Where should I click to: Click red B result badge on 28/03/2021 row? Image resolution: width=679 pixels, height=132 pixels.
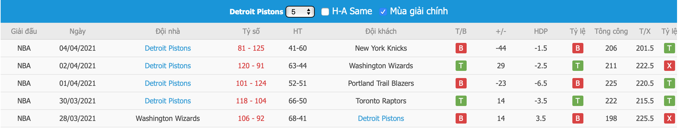tap(460, 118)
